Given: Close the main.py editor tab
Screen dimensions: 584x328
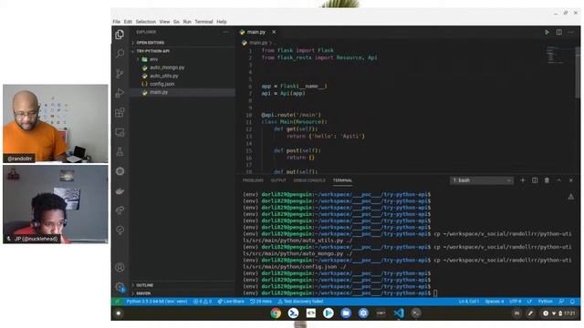Looking at the screenshot, I should 274,32.
